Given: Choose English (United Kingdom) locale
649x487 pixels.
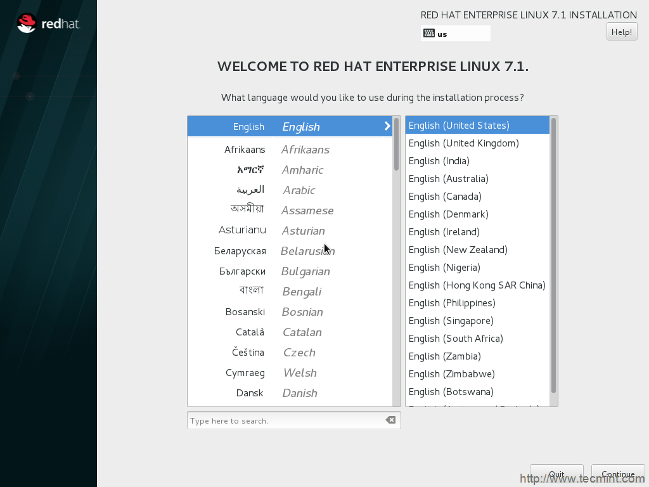Looking at the screenshot, I should click(478, 143).
